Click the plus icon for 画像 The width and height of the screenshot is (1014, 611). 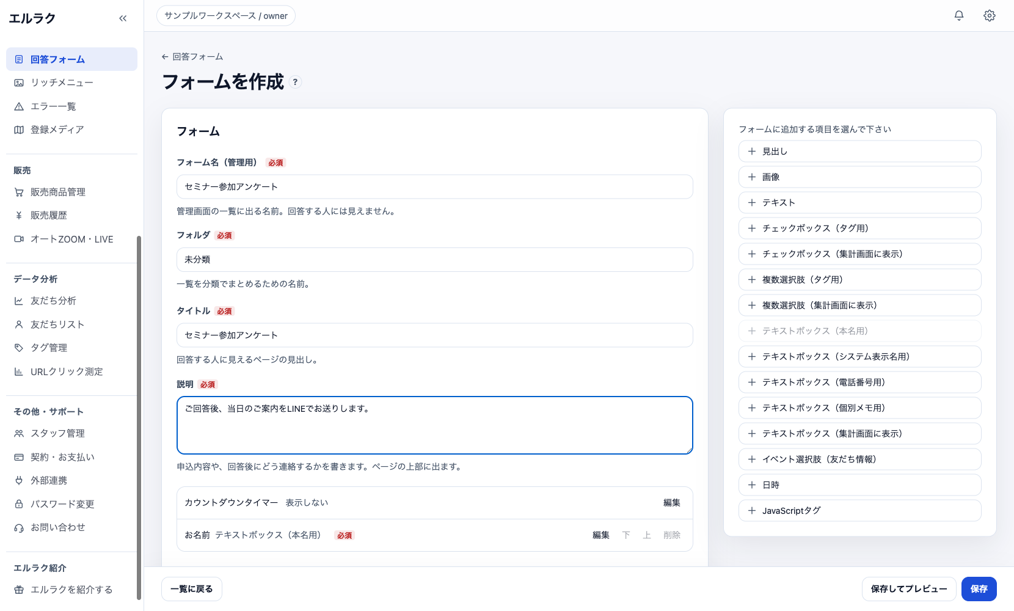tap(752, 177)
